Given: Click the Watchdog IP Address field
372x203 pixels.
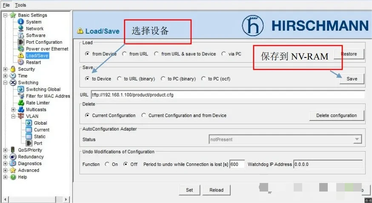Looking at the screenshot, I should point(328,164).
